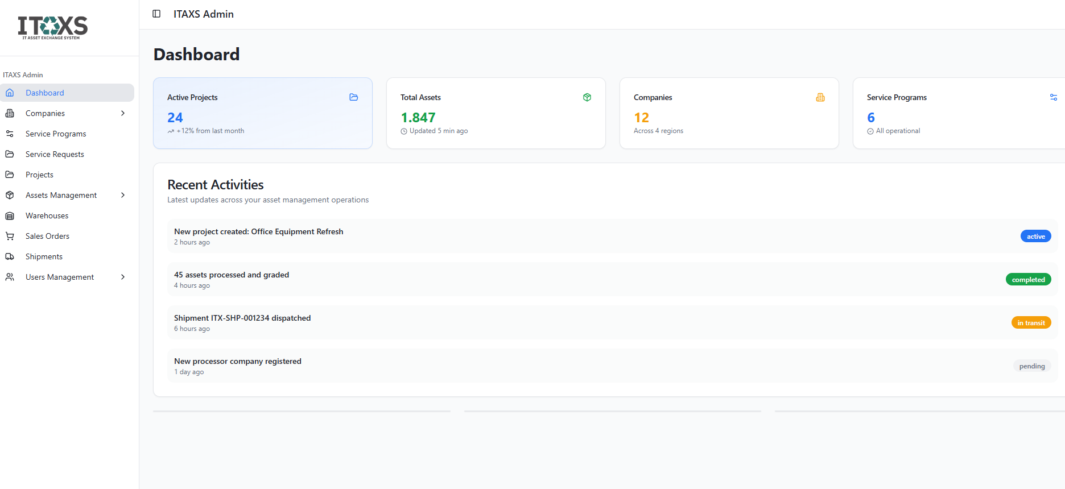Click the 1.847 total assets value

[418, 118]
